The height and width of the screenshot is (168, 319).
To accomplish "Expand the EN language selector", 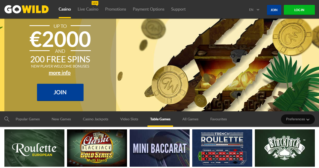I will coord(254,10).
